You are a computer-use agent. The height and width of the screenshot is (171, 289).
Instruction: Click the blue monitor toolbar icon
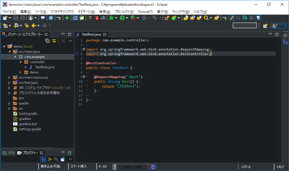[43, 18]
